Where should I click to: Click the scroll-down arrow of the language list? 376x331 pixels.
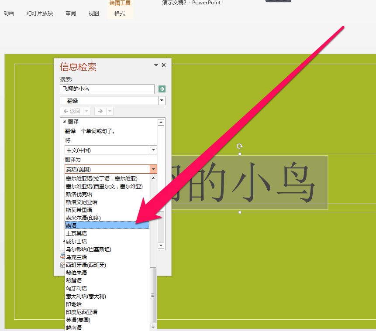(x=154, y=327)
